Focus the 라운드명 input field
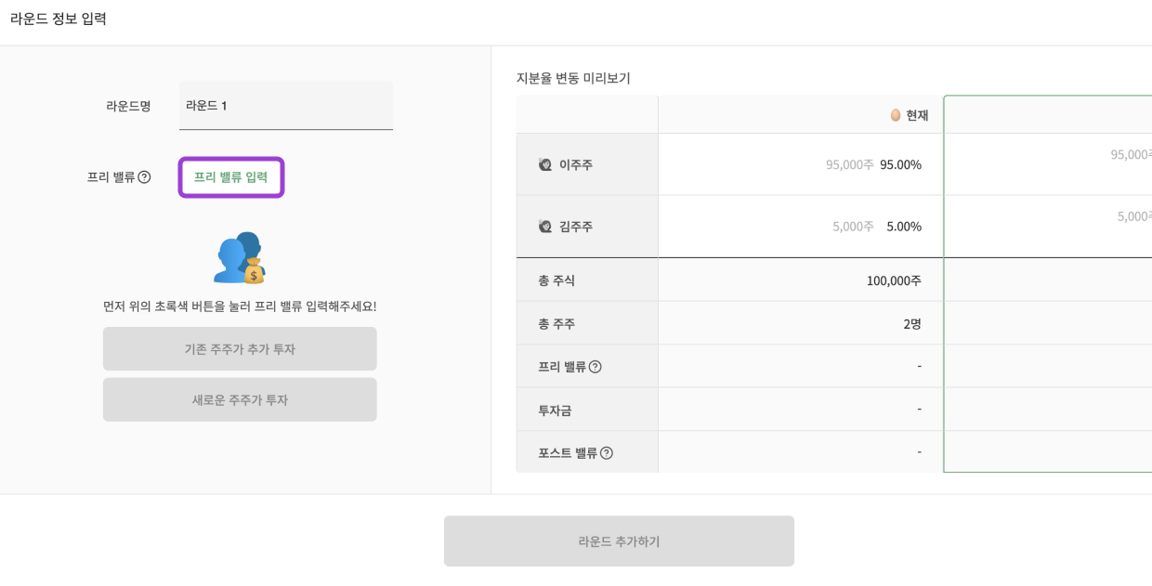Viewport: 1152px width, 586px height. click(285, 106)
